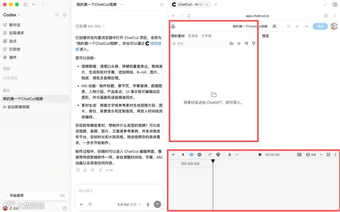This screenshot has height=212, width=340.
Task: Open the 项目链接 hyperlink
Action: coord(156,43)
